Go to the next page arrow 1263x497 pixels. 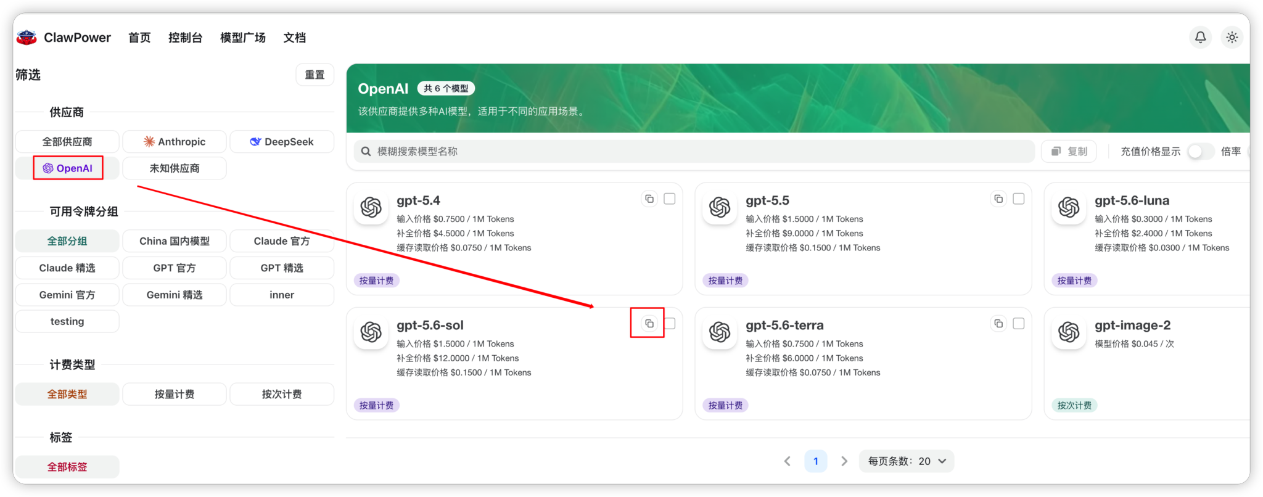(844, 461)
